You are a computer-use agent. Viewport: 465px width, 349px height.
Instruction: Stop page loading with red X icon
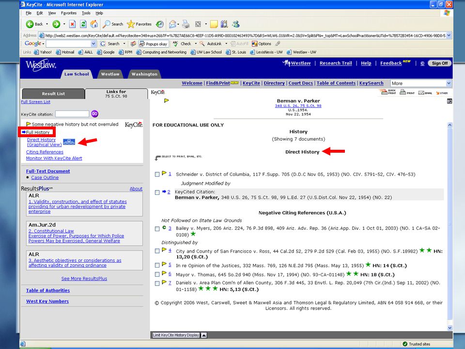(x=72, y=24)
